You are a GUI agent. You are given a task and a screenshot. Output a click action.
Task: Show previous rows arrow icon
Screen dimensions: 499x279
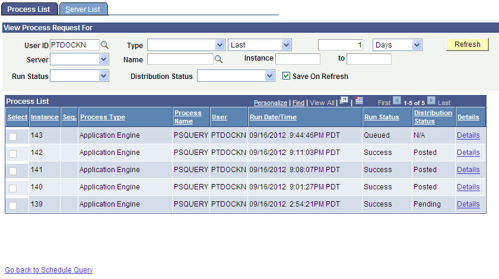pyautogui.click(x=397, y=101)
